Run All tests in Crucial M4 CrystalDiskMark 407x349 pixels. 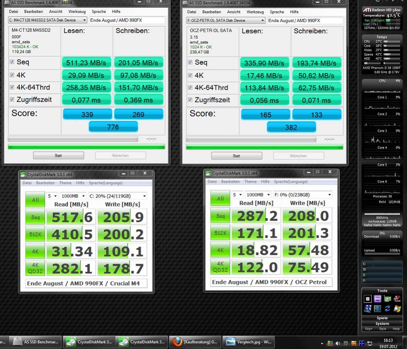pos(35,200)
